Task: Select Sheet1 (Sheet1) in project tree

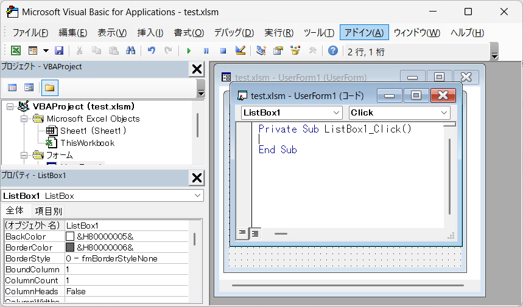Action: coord(93,131)
